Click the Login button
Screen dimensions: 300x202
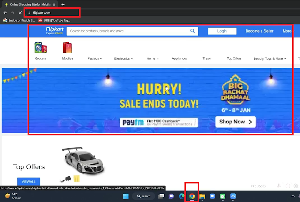pos(222,31)
